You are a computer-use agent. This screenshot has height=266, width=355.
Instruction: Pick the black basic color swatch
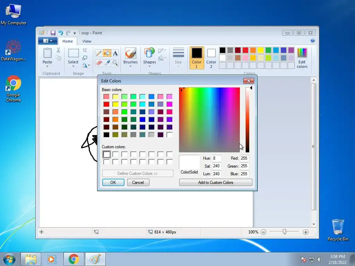pos(106,135)
